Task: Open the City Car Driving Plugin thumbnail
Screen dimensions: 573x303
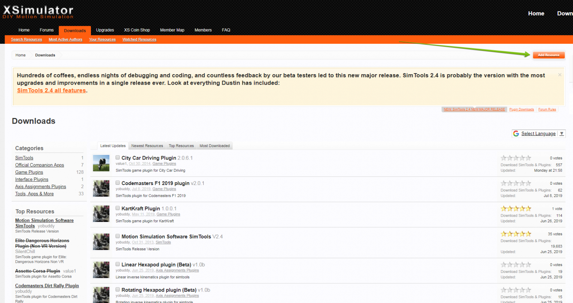Action: point(101,163)
